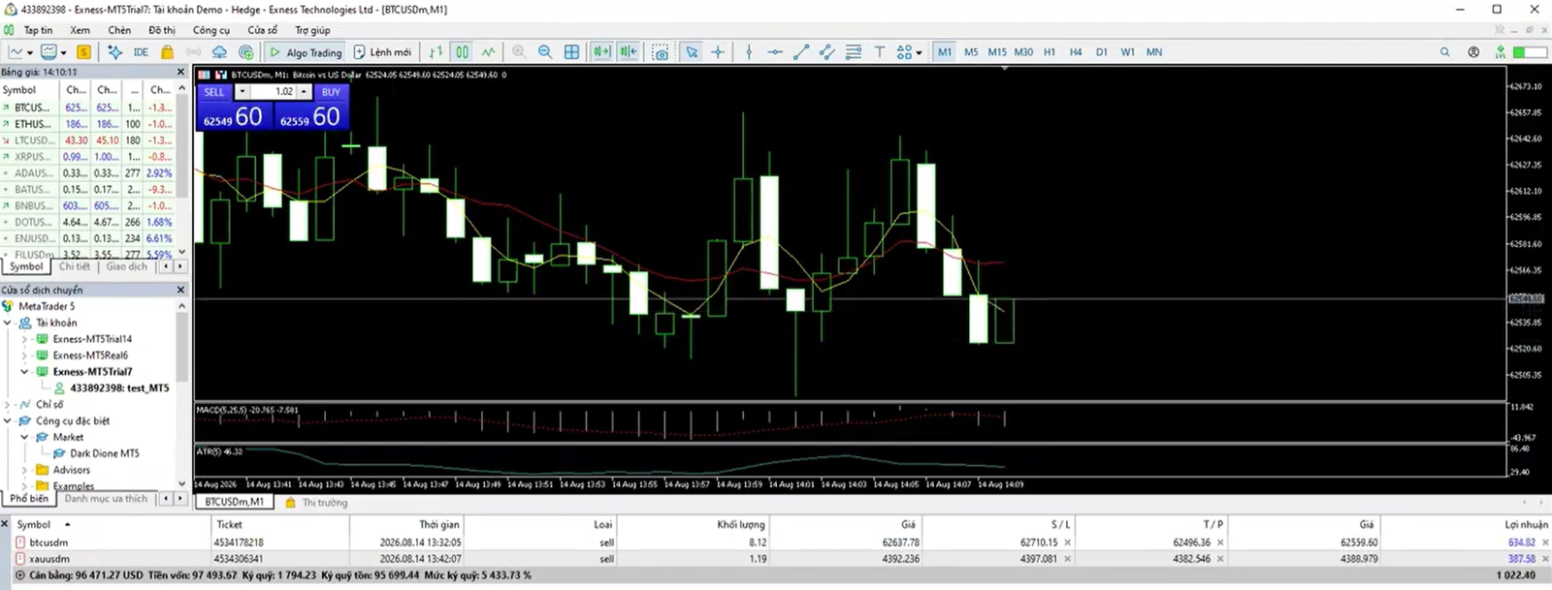Select the equidistant channel tool

[827, 52]
